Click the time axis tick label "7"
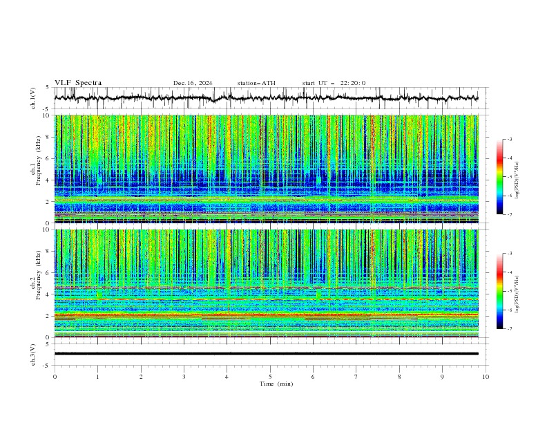Image resolution: width=547 pixels, height=423 pixels. coord(356,377)
